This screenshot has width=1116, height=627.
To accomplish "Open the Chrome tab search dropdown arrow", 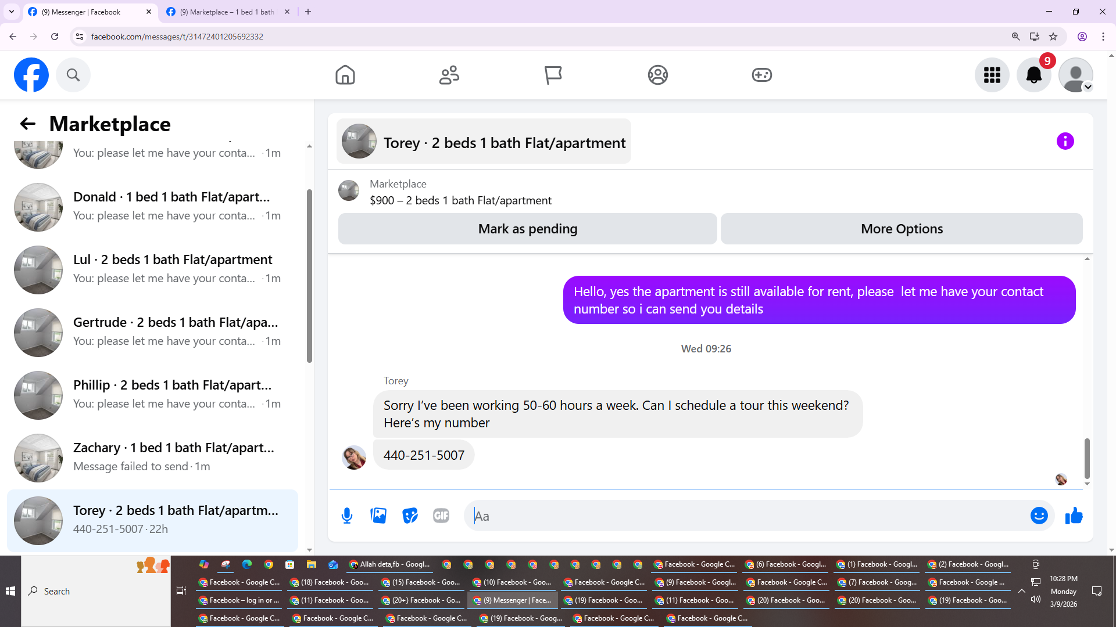I will (12, 12).
